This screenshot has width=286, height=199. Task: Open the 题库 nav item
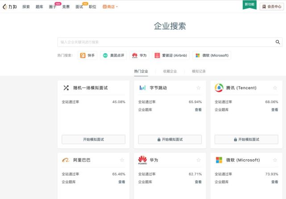coord(39,7)
